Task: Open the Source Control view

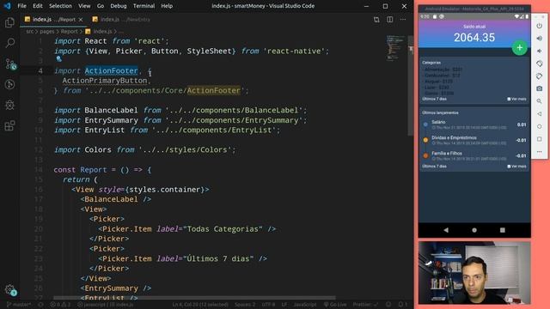Action: (x=10, y=64)
